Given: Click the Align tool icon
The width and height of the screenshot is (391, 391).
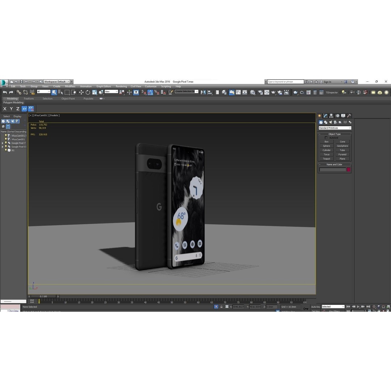Looking at the screenshot, I should [x=210, y=92].
